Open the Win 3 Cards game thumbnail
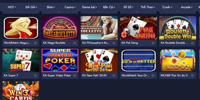This screenshot has height=100, width=200. pos(21,90)
